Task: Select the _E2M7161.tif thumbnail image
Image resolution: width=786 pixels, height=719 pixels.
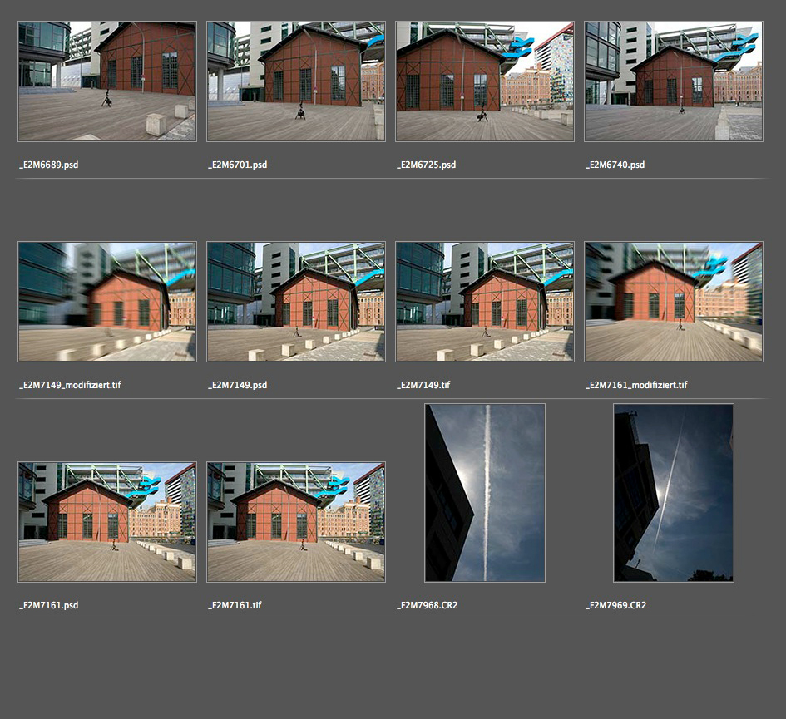Action: tap(296, 522)
